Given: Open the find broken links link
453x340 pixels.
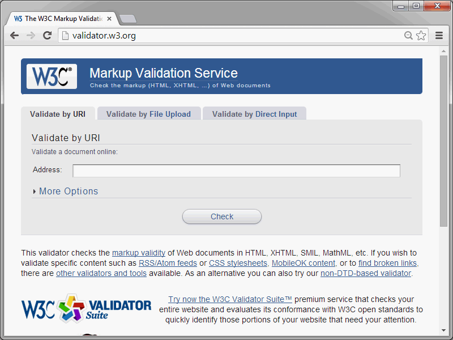Looking at the screenshot, I should (388, 263).
